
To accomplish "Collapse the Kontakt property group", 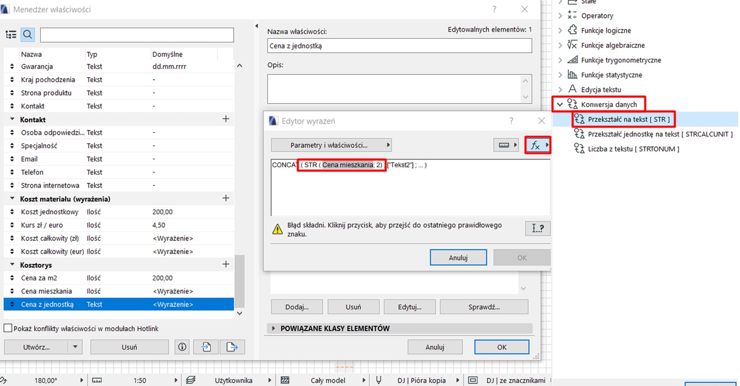I will point(12,120).
